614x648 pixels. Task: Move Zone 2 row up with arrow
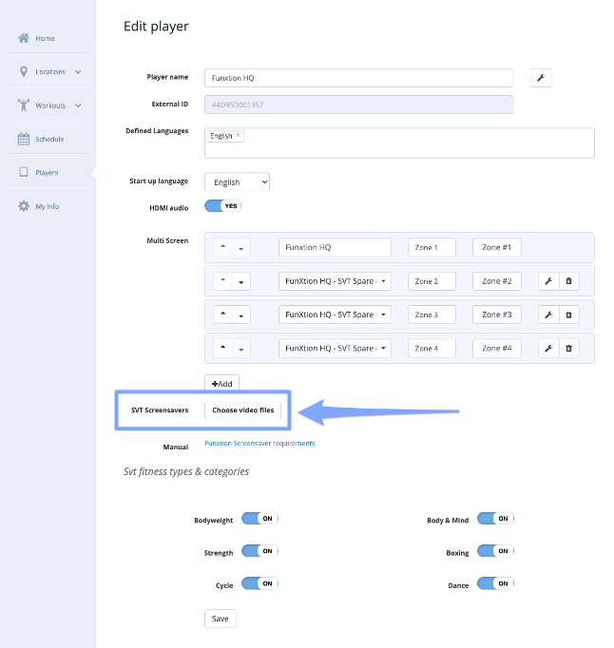point(222,281)
